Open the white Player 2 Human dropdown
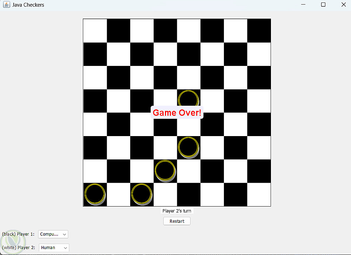The image size is (351, 255). [54, 248]
